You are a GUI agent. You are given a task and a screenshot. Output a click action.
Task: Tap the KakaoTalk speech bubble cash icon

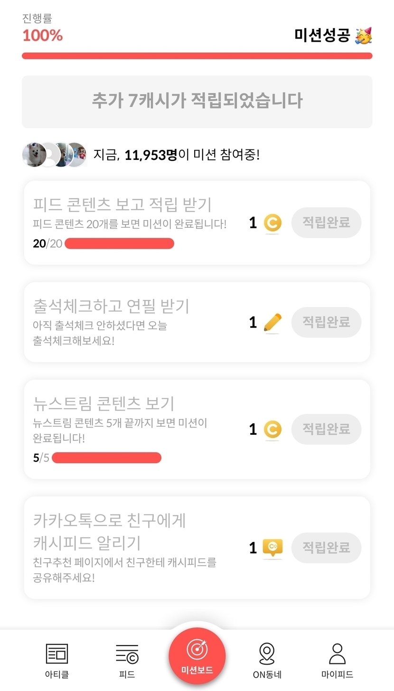pyautogui.click(x=272, y=548)
